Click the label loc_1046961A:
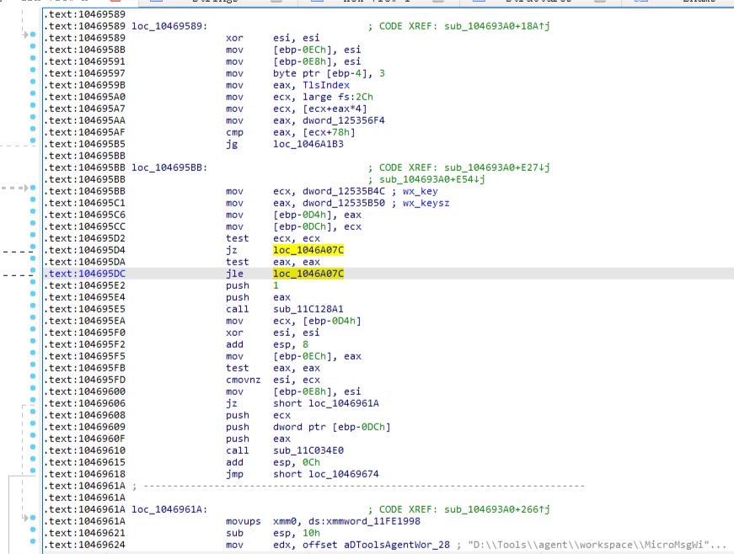Viewport: 734px width, 554px height. pyautogui.click(x=169, y=509)
